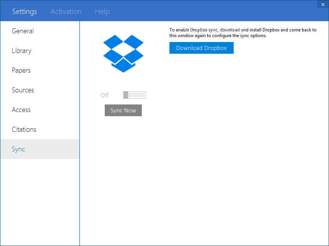Image resolution: width=329 pixels, height=246 pixels.
Task: Click the Off label beside the switch
Action: 104,95
